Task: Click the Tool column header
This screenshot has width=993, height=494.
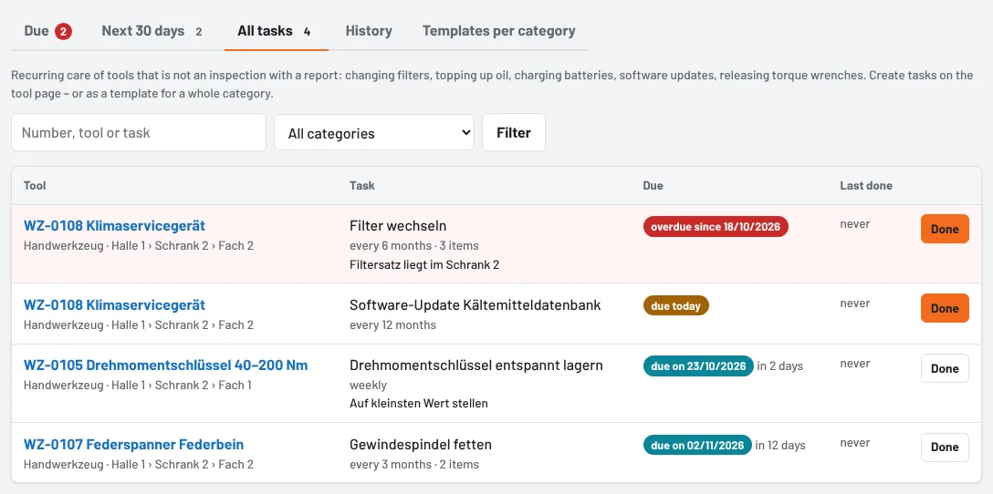Action: click(x=35, y=185)
